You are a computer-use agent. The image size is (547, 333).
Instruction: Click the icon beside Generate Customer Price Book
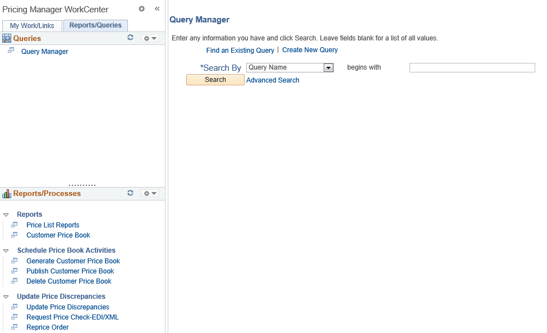(16, 261)
